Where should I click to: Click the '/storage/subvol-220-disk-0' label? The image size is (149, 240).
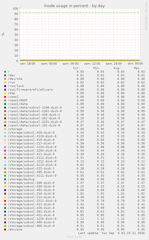[x=31, y=208]
